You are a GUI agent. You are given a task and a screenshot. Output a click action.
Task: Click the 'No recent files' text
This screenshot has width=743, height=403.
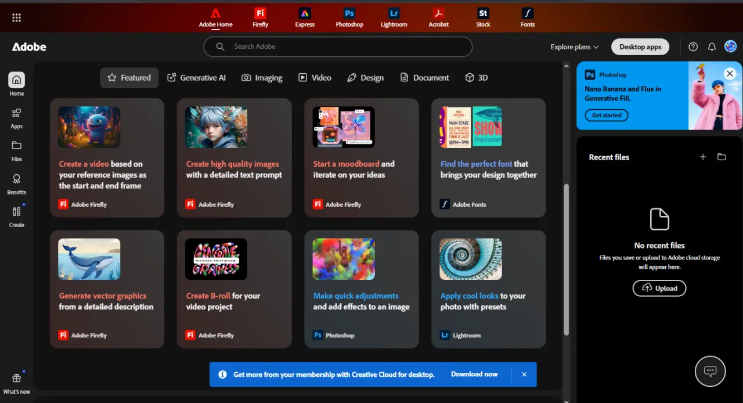659,246
